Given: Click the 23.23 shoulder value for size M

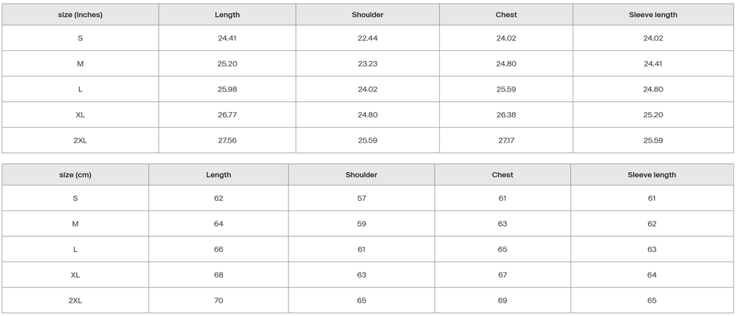Looking at the screenshot, I should point(368,63).
